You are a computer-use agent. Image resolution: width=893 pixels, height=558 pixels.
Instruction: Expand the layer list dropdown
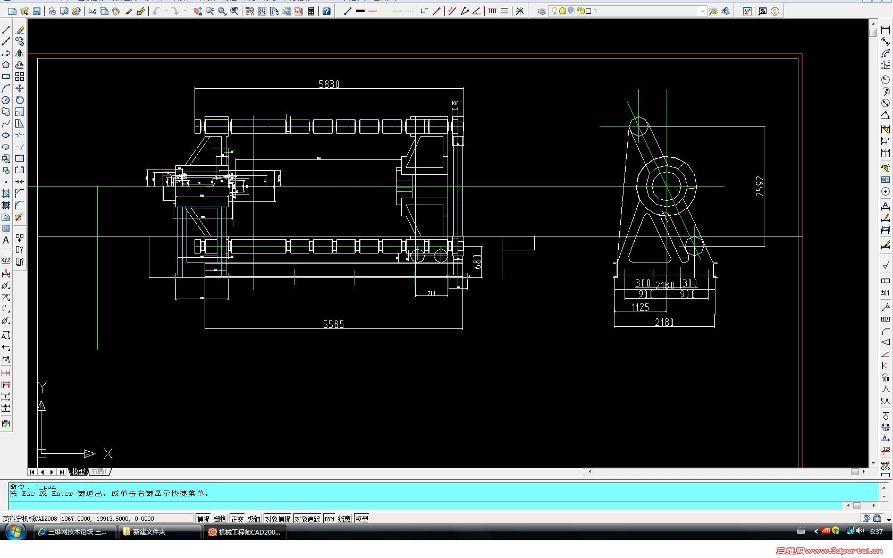pyautogui.click(x=703, y=11)
